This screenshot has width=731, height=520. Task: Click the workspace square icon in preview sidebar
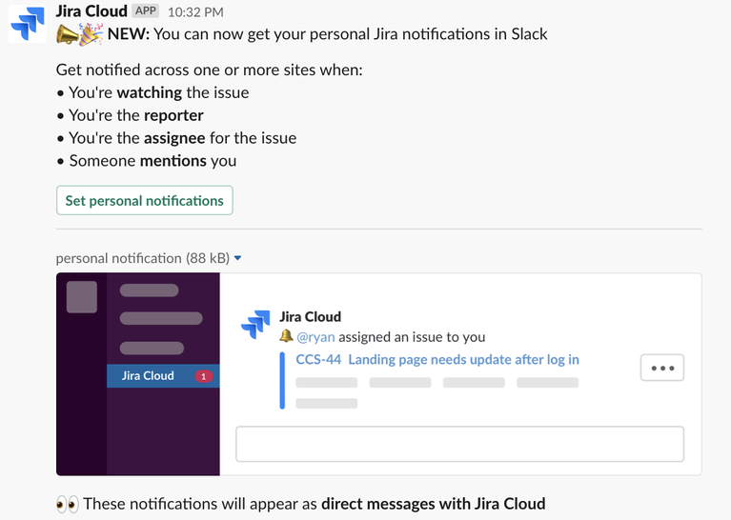pos(82,297)
